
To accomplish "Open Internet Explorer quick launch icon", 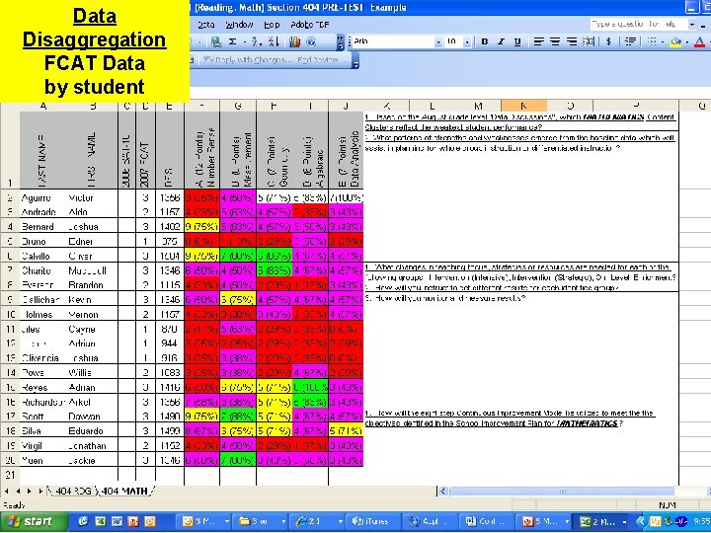I will [x=83, y=522].
